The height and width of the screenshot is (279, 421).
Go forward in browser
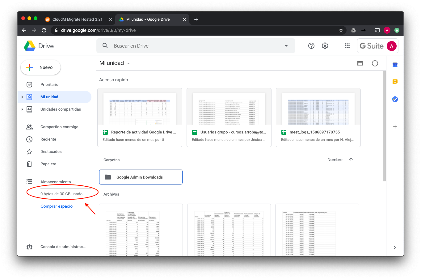(x=34, y=30)
